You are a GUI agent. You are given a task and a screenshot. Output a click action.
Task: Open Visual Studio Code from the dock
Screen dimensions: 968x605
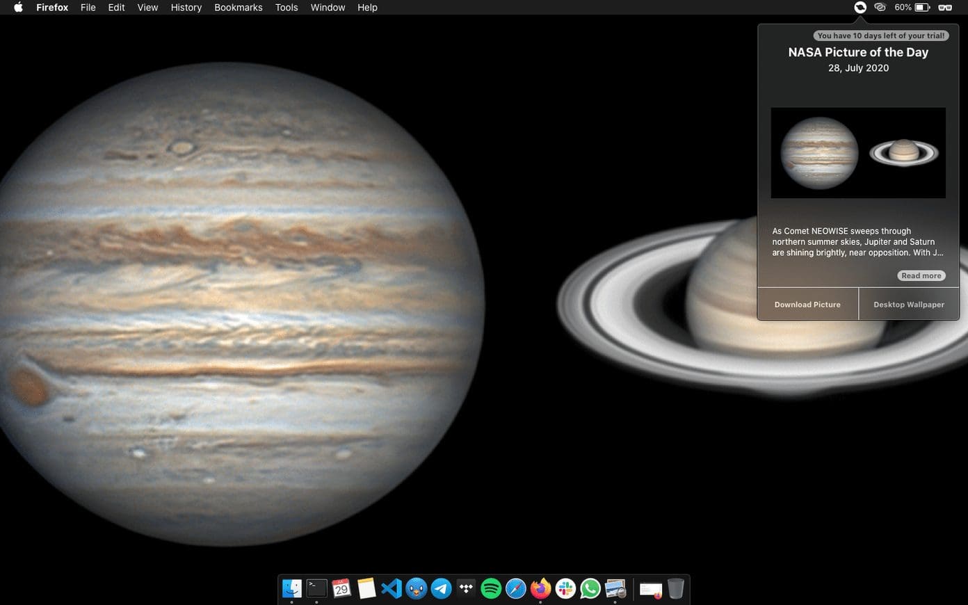(x=392, y=588)
